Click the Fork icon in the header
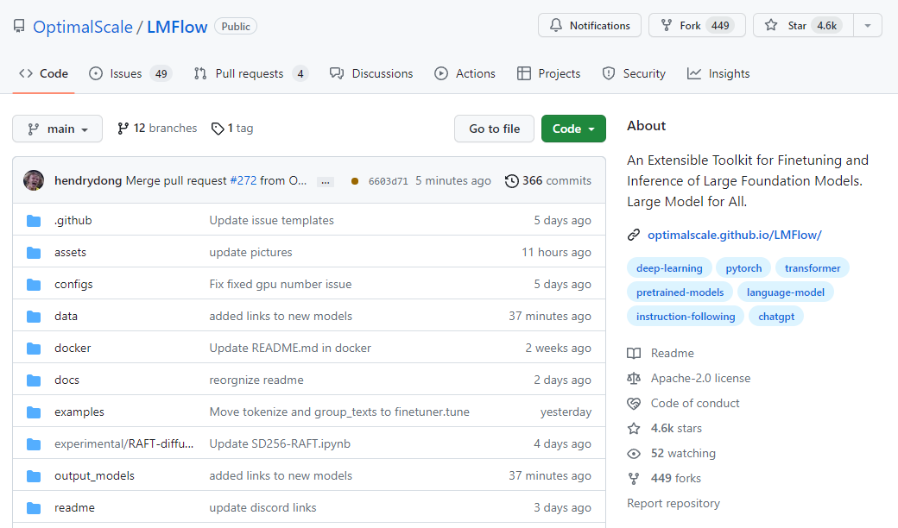The height and width of the screenshot is (528, 898). (x=666, y=25)
